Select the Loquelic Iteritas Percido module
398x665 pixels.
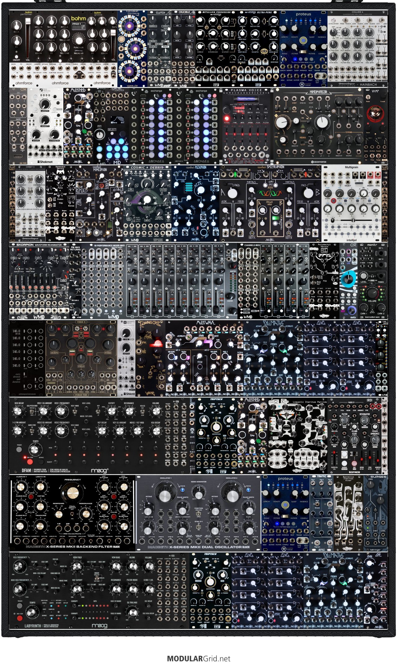pyautogui.click(x=297, y=435)
